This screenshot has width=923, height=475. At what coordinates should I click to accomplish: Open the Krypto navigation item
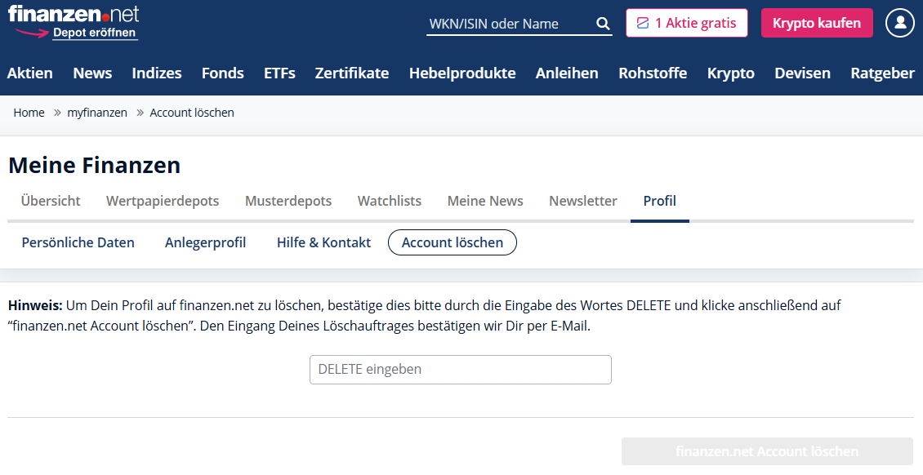point(730,73)
